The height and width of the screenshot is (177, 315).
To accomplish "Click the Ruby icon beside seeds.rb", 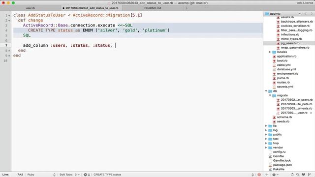I will [274, 121].
